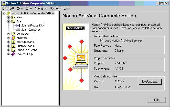
Task: Select the Startup Scans label
Action: pos(25,42)
